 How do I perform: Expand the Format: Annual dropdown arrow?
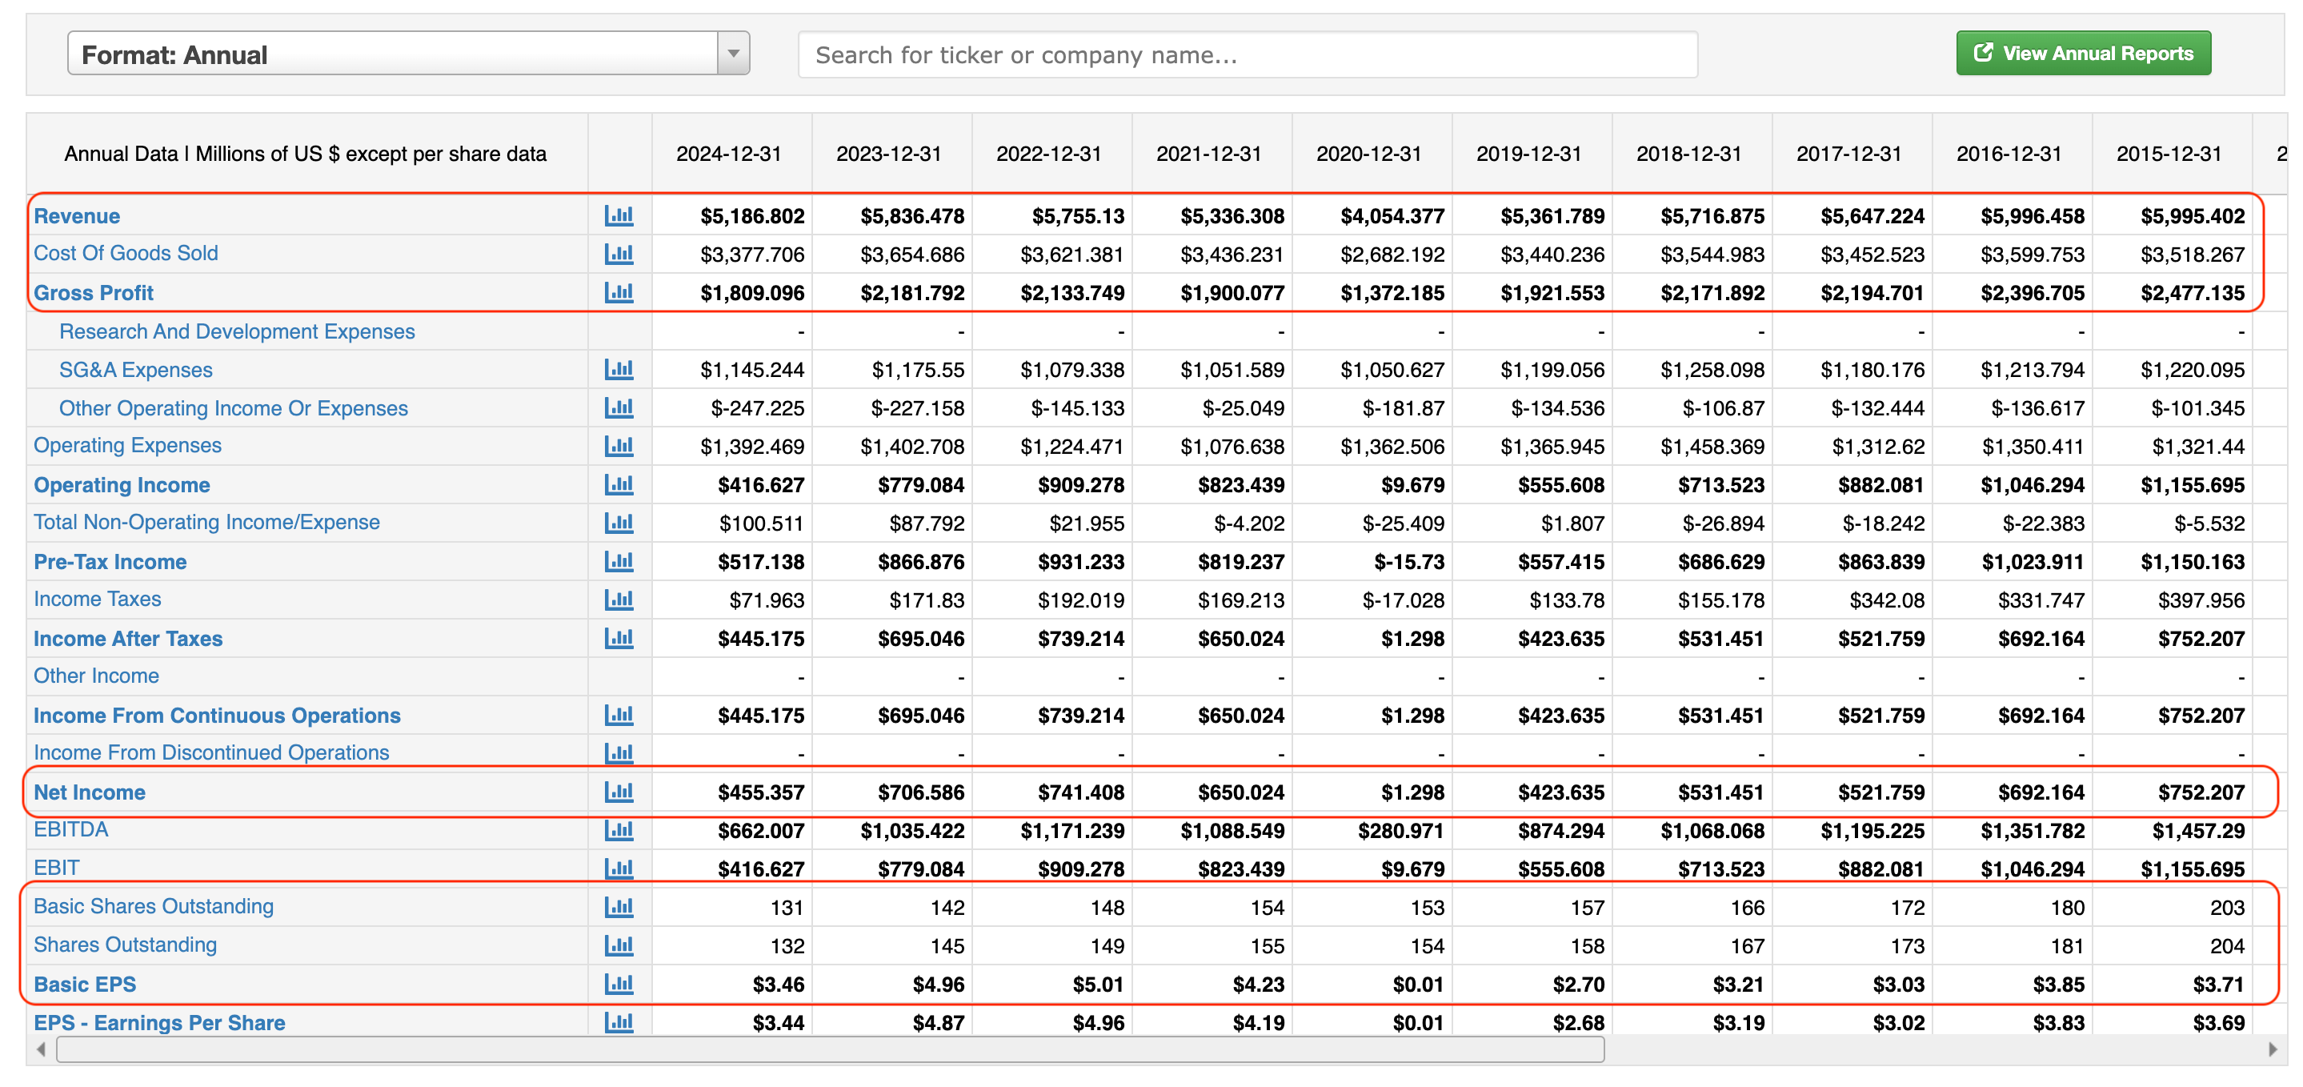click(x=733, y=54)
